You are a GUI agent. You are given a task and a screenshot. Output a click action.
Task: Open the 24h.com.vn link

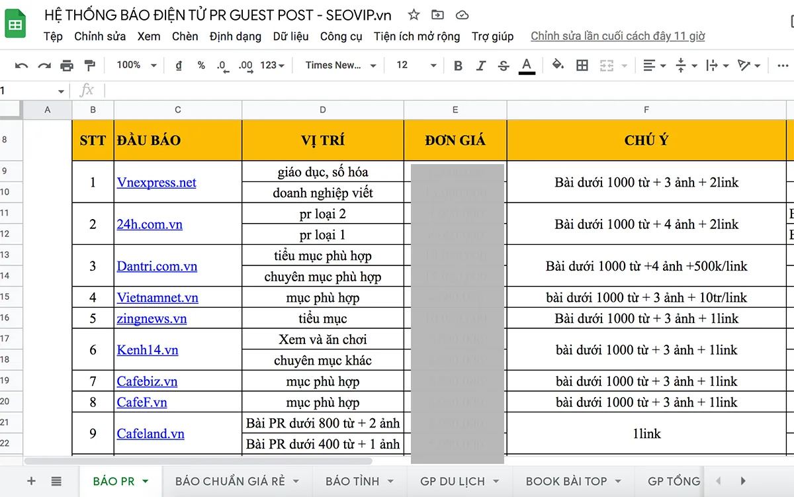click(150, 224)
